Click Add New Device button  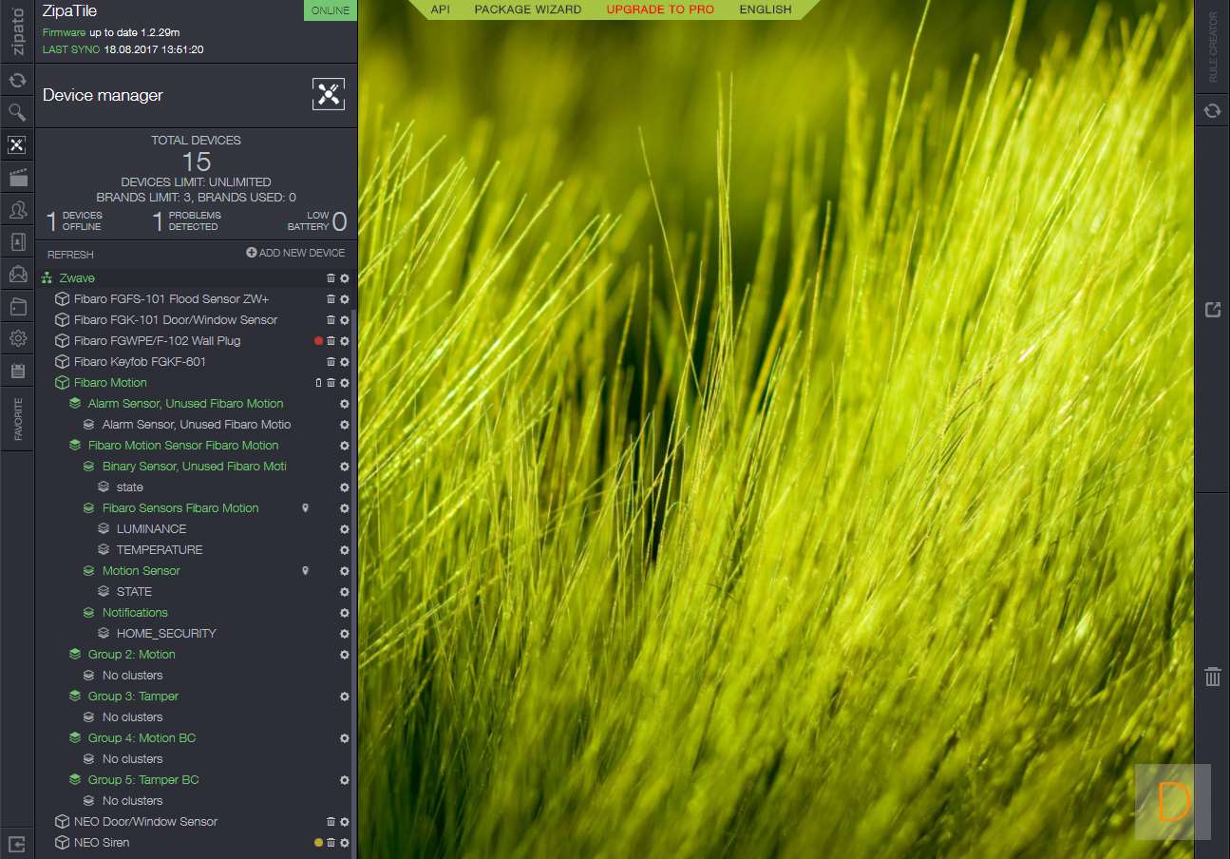tap(295, 253)
